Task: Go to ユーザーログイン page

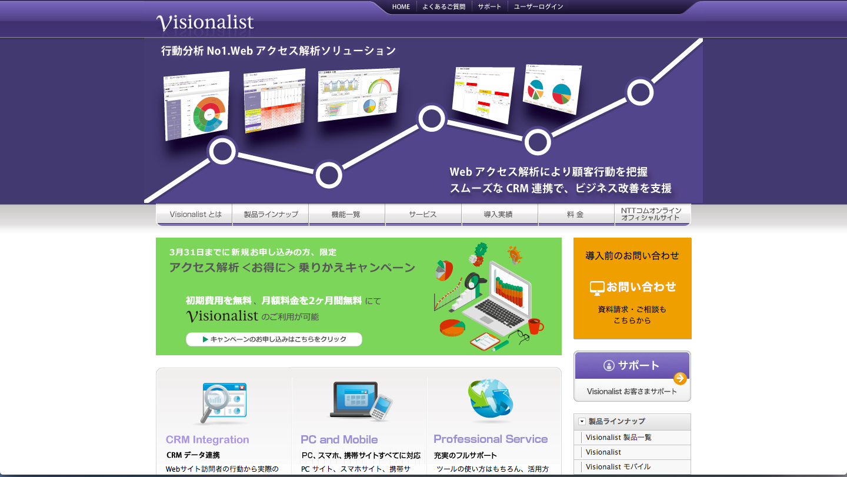Action: tap(538, 7)
